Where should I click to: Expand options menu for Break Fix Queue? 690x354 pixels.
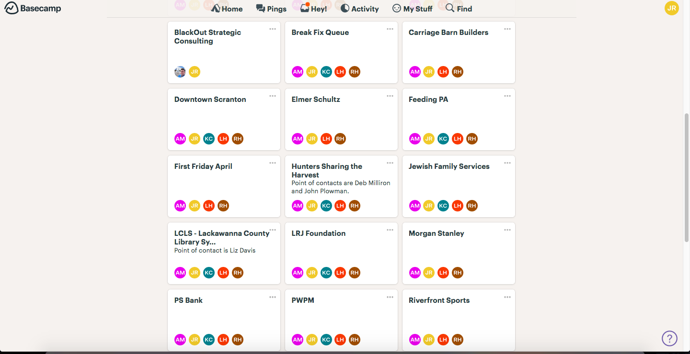pos(390,29)
